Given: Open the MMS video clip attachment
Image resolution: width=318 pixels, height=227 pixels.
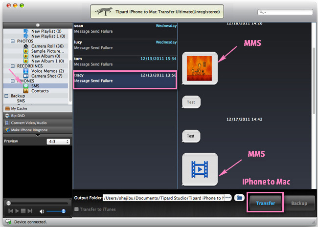Looking at the screenshot, I should pos(200,169).
